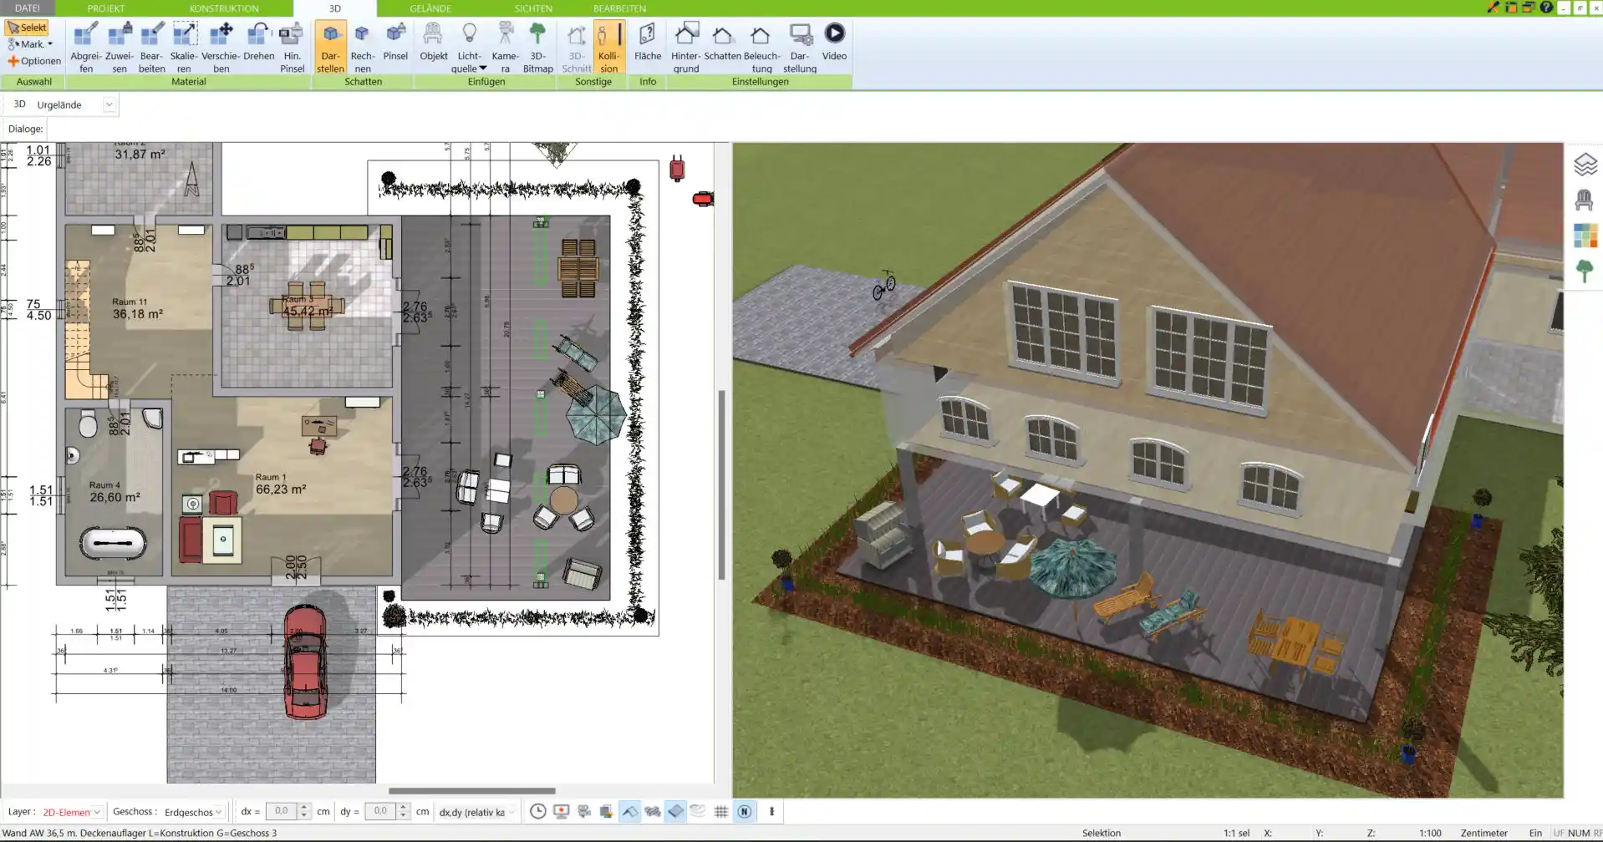
Task: Choose the Skalieren material tool
Action: click(x=184, y=48)
